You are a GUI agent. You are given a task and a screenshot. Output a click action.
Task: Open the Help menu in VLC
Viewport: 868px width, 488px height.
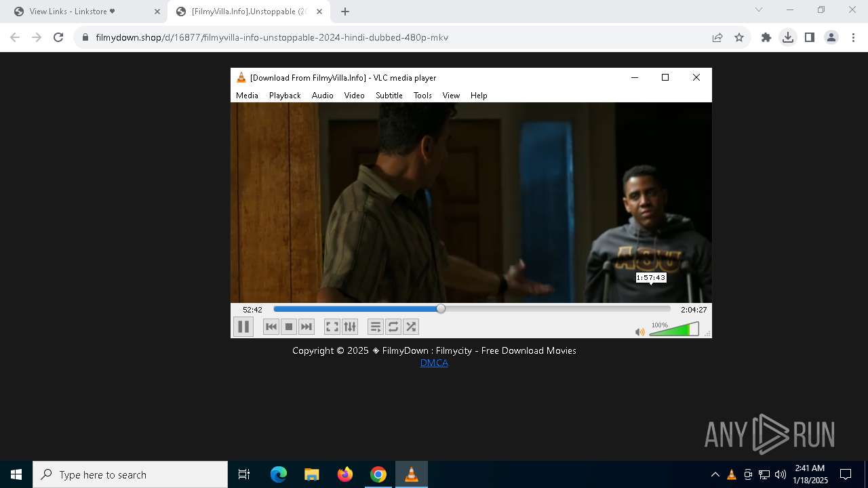(479, 96)
